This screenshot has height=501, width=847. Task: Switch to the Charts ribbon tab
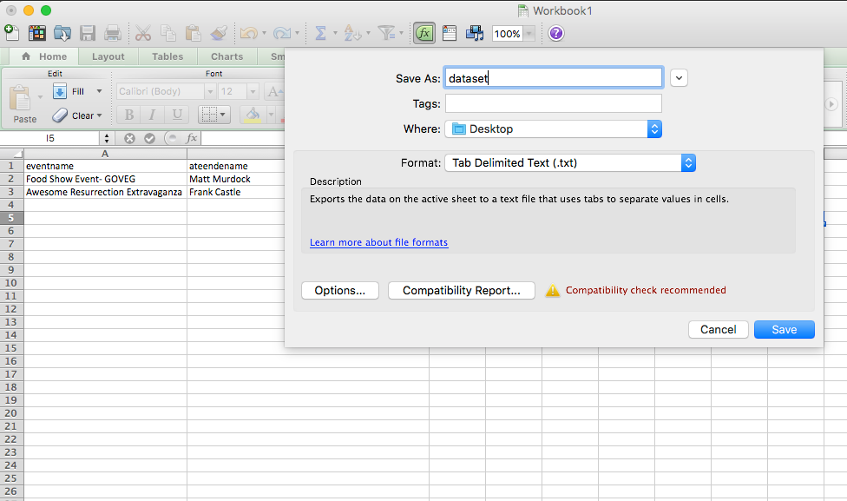click(227, 56)
